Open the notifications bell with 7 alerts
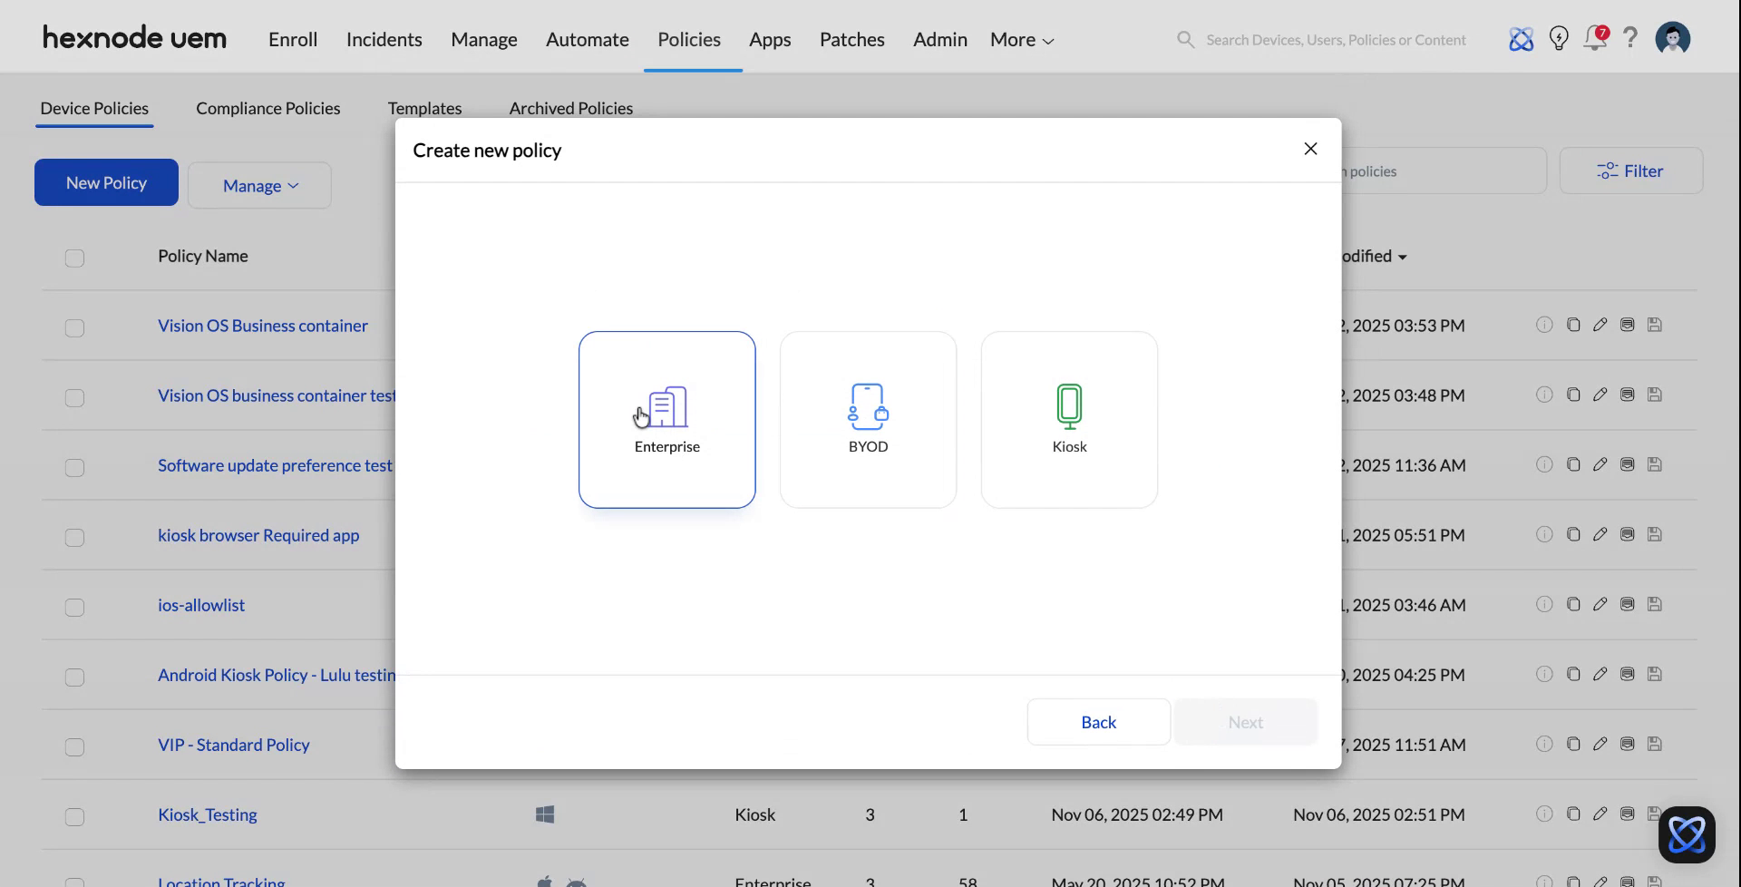This screenshot has height=887, width=1741. (1596, 38)
